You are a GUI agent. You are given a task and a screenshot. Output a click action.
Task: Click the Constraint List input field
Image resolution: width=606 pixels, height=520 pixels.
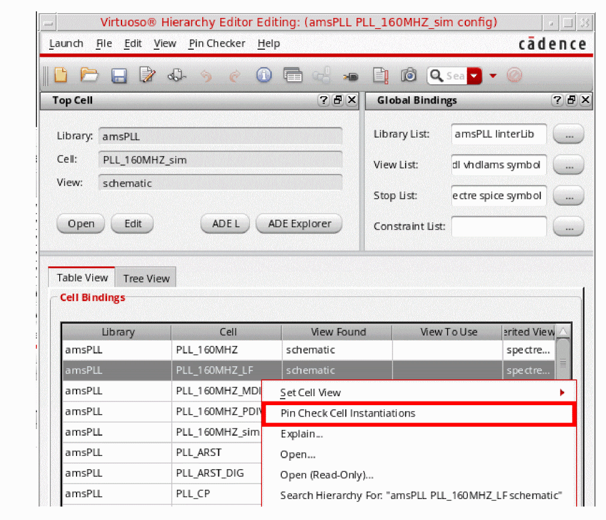click(498, 227)
